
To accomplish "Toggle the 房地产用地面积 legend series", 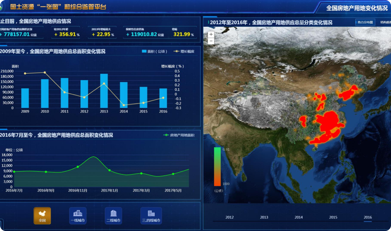I will coord(179,135).
